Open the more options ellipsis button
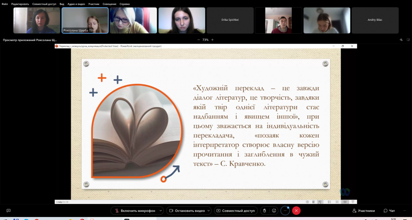 click(285, 210)
